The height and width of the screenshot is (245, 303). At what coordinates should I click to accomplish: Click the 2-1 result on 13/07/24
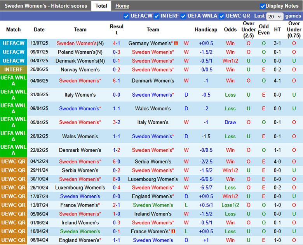116,205
